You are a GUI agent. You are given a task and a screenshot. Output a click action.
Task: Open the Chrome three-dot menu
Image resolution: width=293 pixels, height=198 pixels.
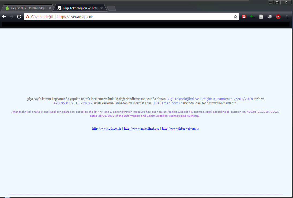(x=287, y=17)
